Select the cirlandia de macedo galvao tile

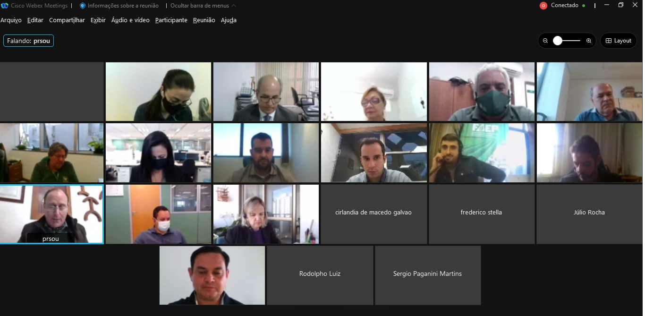[373, 214]
